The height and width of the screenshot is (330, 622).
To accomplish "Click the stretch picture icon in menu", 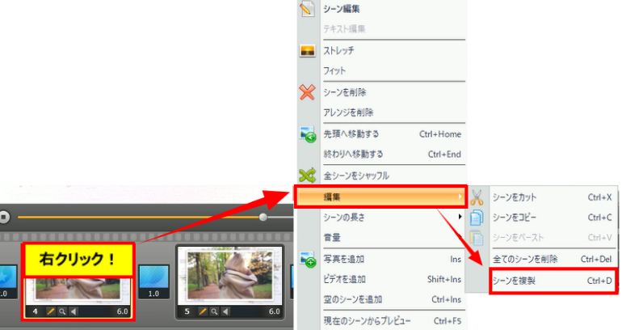I will 307,50.
